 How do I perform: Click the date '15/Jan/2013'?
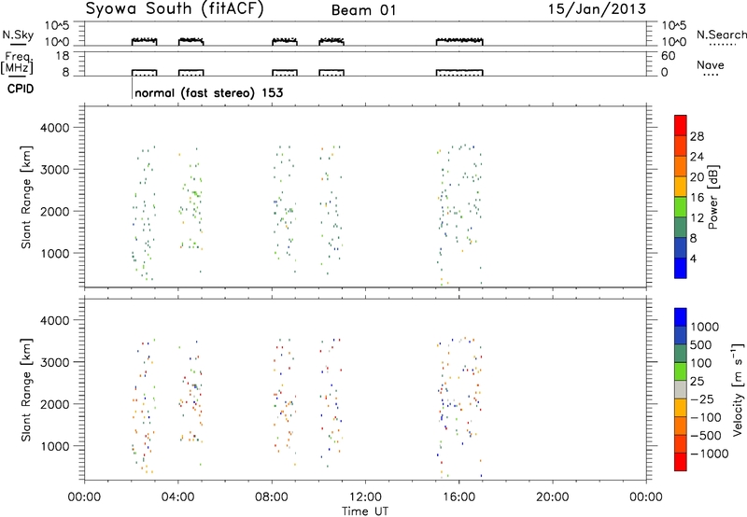(x=597, y=8)
